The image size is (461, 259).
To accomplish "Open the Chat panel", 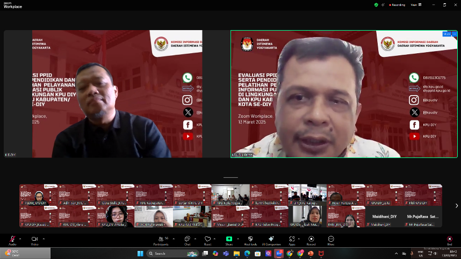I will tap(188, 240).
